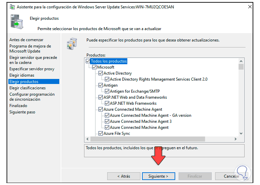Select Elegir servidor que precede en la cadena
The width and height of the screenshot is (260, 185).
click(x=33, y=60)
